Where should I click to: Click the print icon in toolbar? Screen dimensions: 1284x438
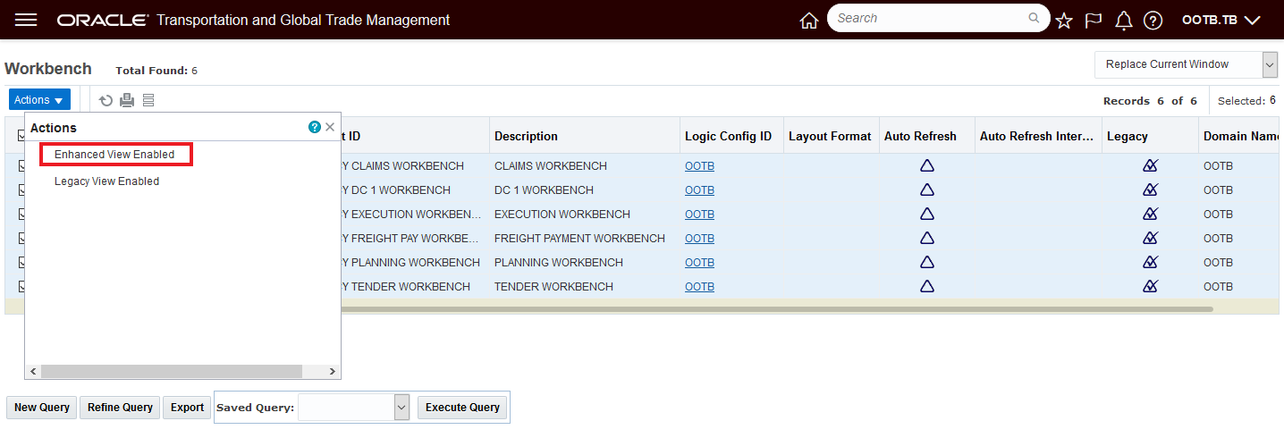pos(127,100)
